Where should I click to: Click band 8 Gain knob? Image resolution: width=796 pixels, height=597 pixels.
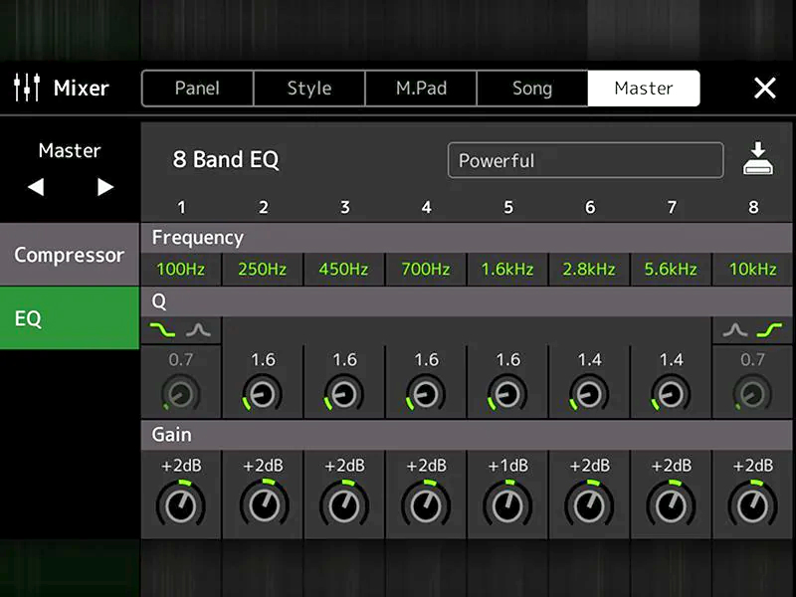(753, 504)
